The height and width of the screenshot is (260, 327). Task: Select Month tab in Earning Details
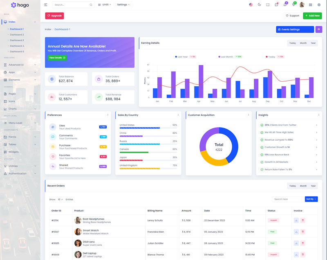tap(303, 43)
